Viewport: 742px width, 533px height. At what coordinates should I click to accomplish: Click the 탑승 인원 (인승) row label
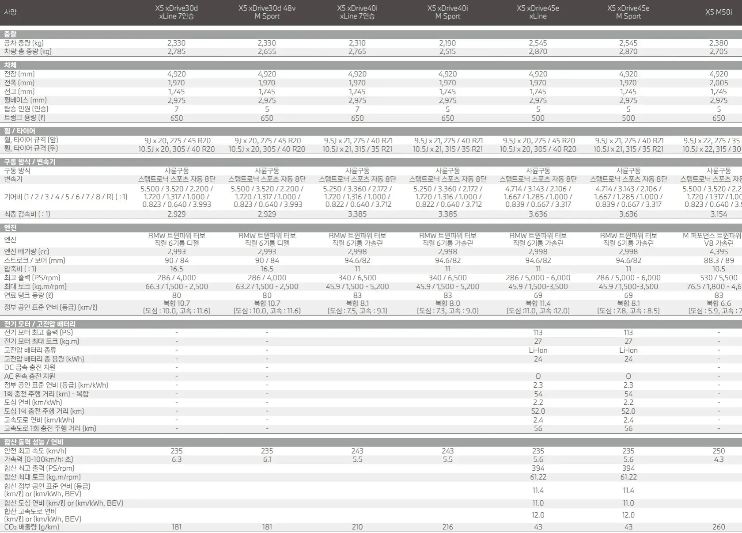(26, 109)
